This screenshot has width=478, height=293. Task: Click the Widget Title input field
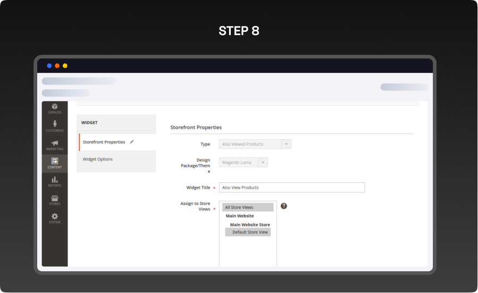pyautogui.click(x=291, y=188)
